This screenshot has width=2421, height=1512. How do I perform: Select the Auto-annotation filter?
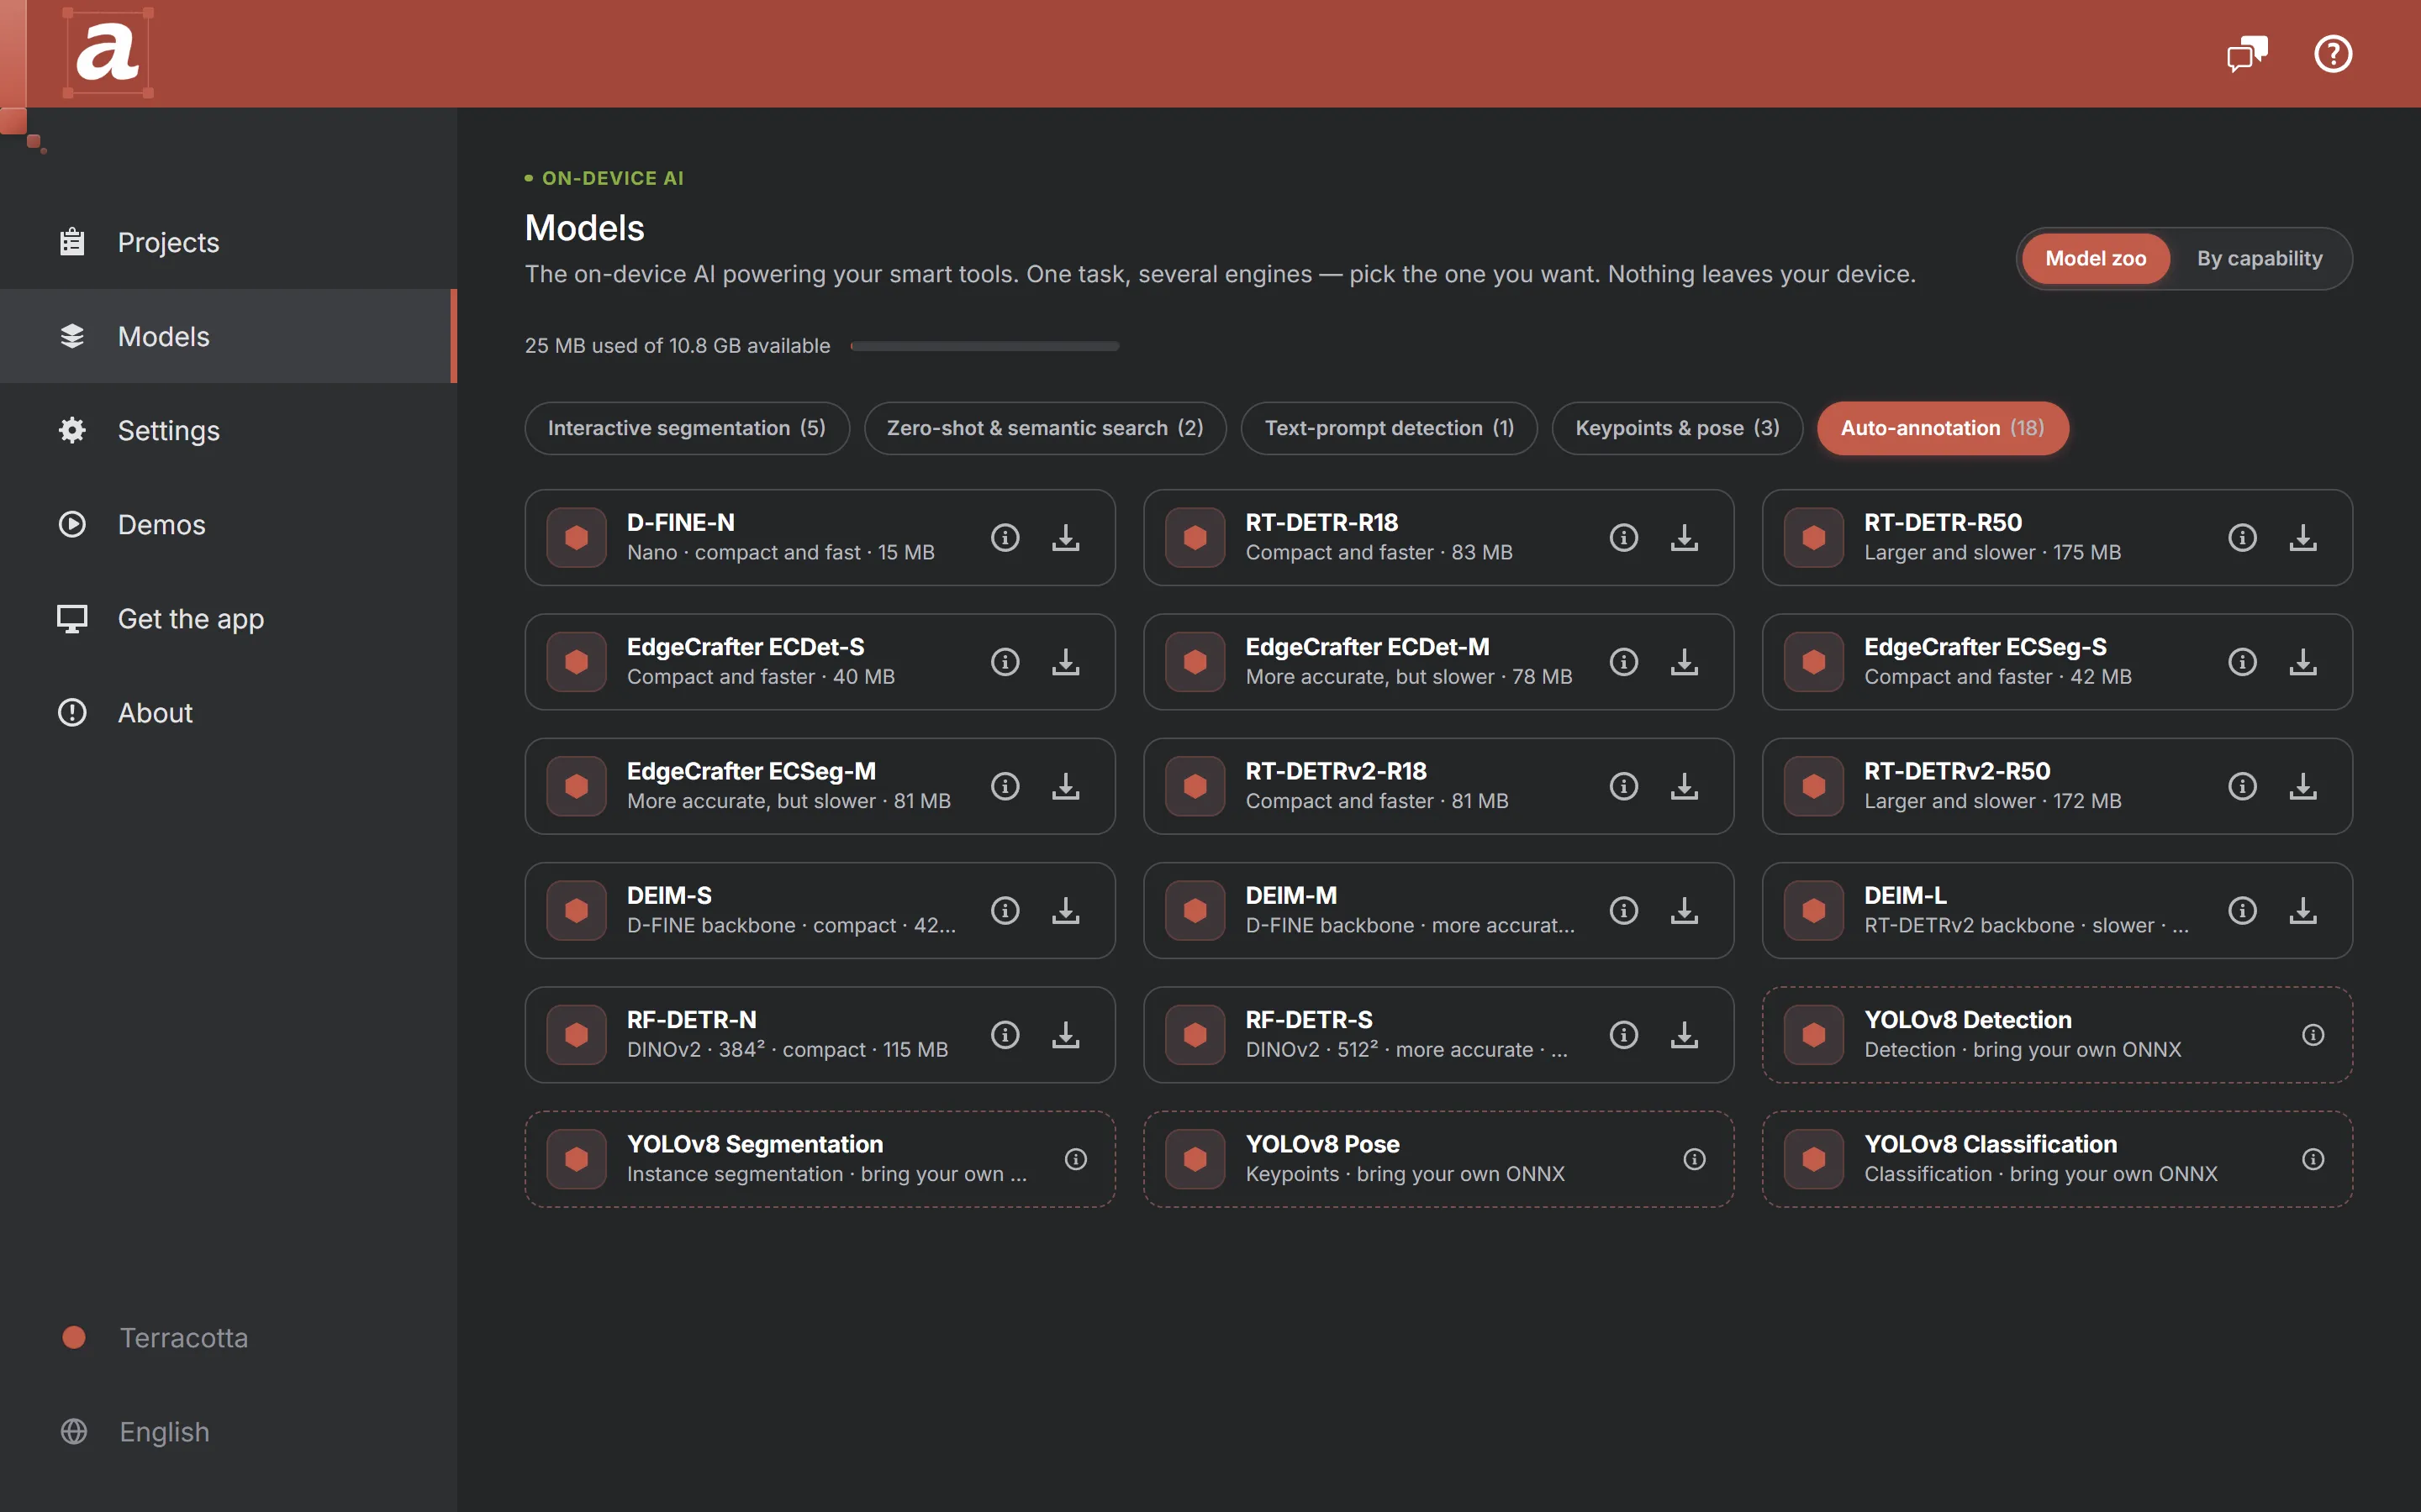(1942, 428)
